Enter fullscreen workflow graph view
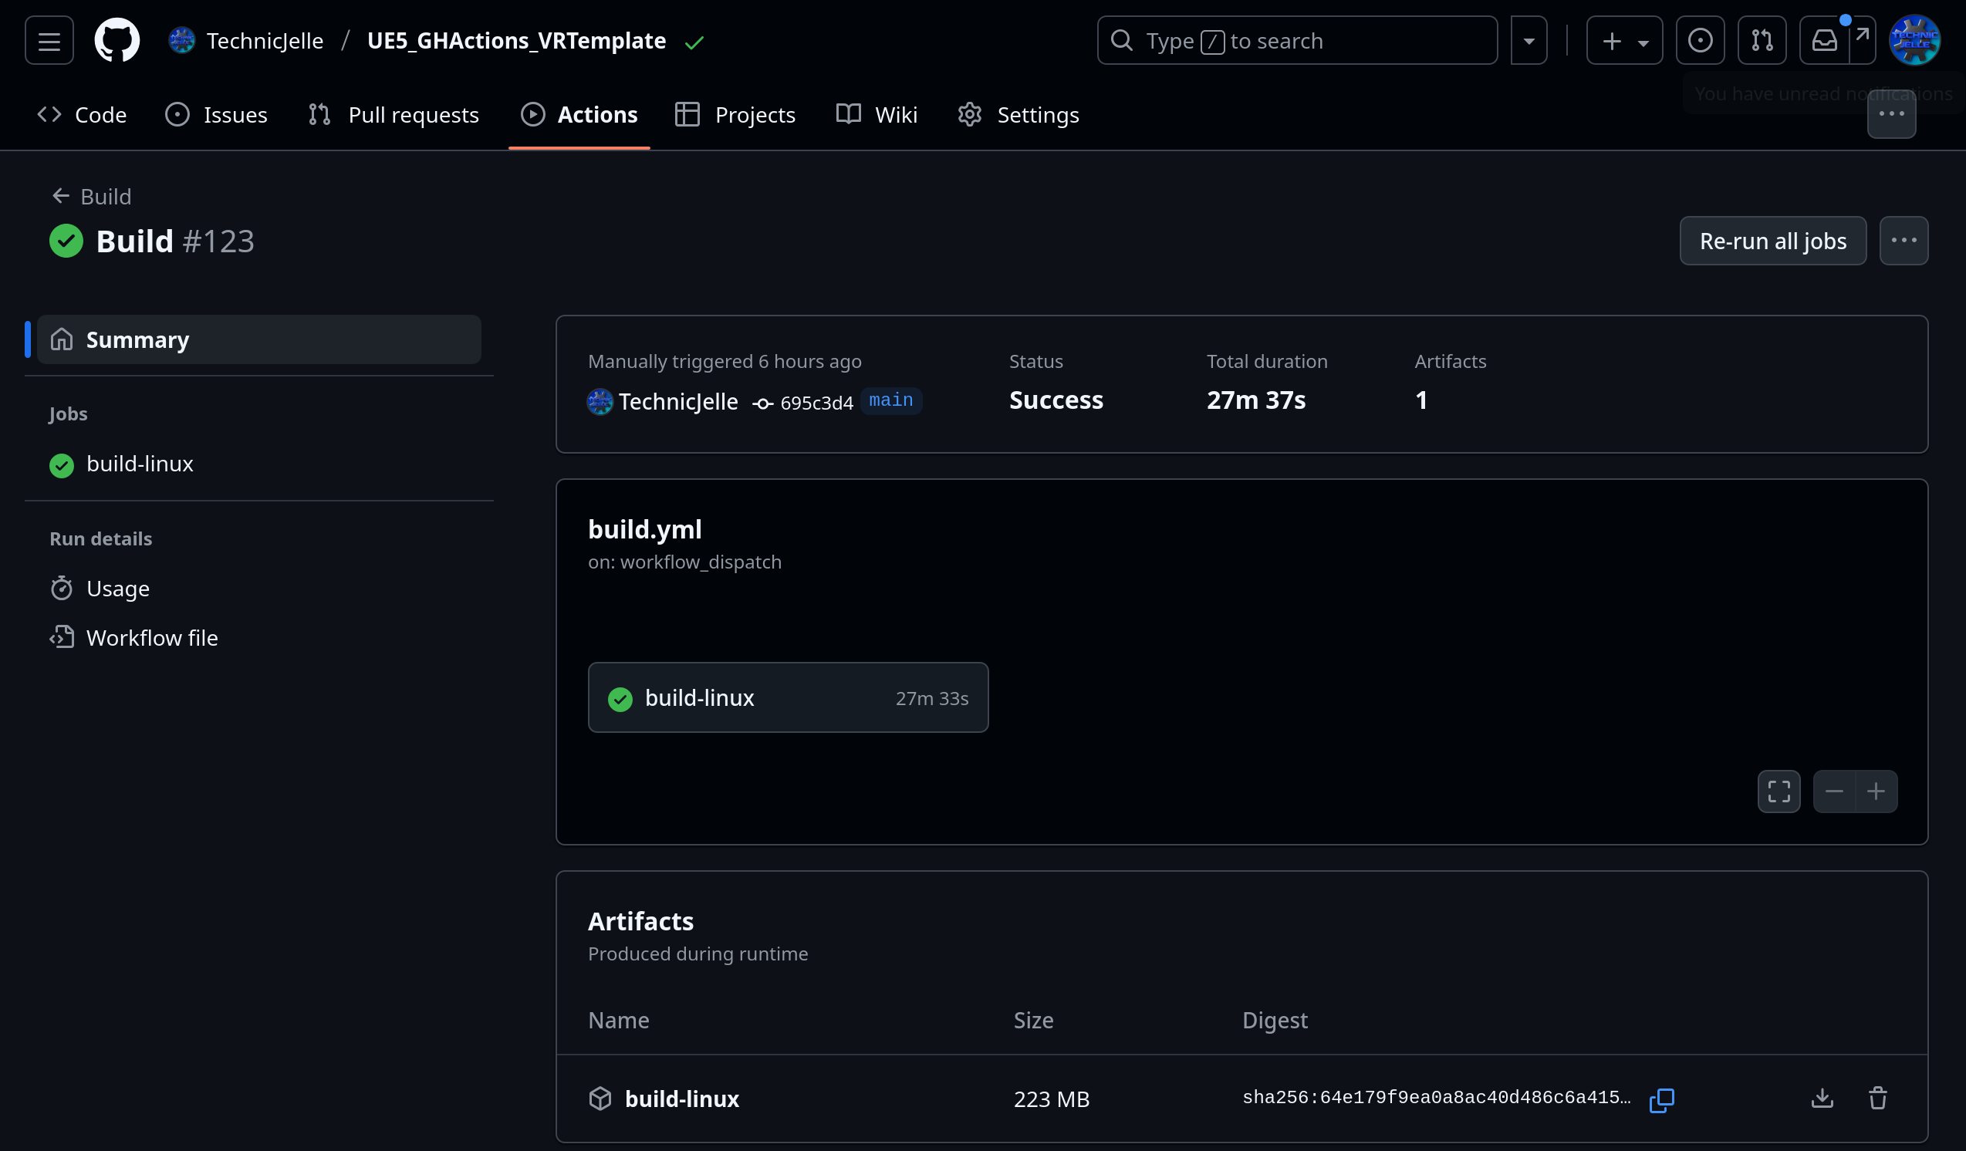The height and width of the screenshot is (1151, 1966). (1779, 792)
